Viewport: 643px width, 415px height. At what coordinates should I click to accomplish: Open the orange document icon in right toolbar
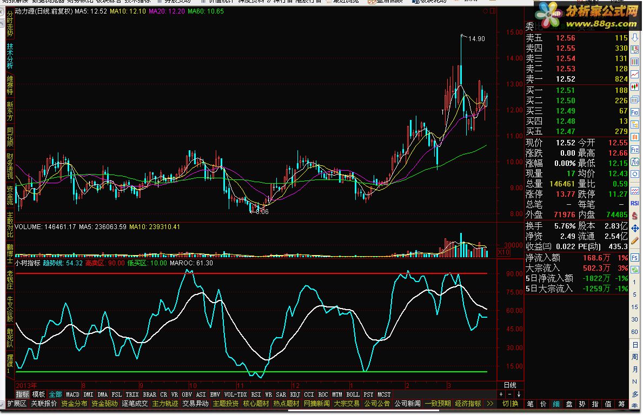pyautogui.click(x=635, y=137)
